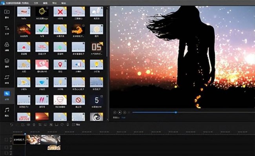Click the pencil Edit icon in timeline toolbar
This screenshot has width=255, height=156.
(x=23, y=125)
